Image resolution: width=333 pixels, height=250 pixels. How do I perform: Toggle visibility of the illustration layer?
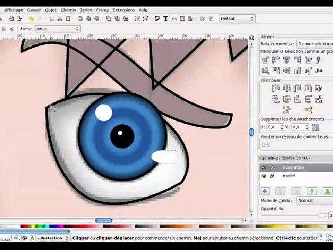coord(264,167)
